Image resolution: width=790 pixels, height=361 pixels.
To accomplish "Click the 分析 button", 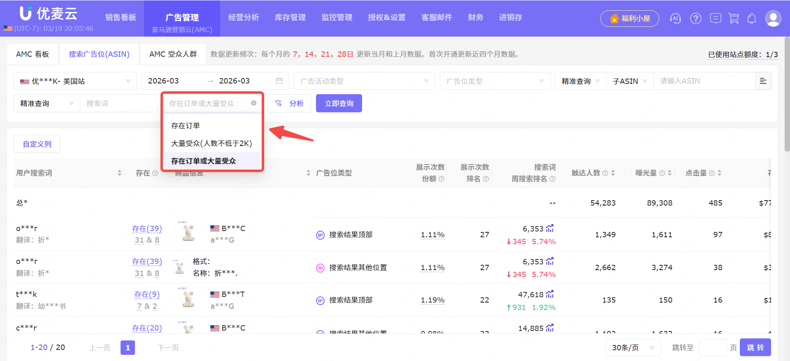I will pyautogui.click(x=289, y=103).
